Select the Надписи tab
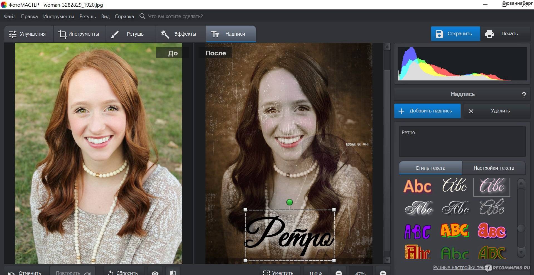The height and width of the screenshot is (275, 534). pyautogui.click(x=231, y=34)
